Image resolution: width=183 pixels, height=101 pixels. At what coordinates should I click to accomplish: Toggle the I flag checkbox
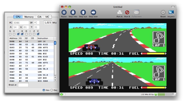(x=30, y=34)
